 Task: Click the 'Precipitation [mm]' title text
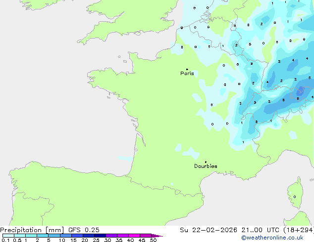pos(32,230)
